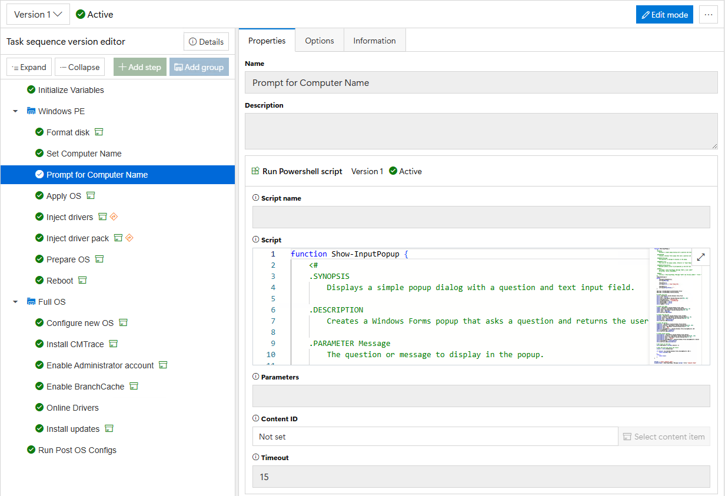
Task: Click the .SYNOPSIS line in script
Action: click(x=329, y=277)
